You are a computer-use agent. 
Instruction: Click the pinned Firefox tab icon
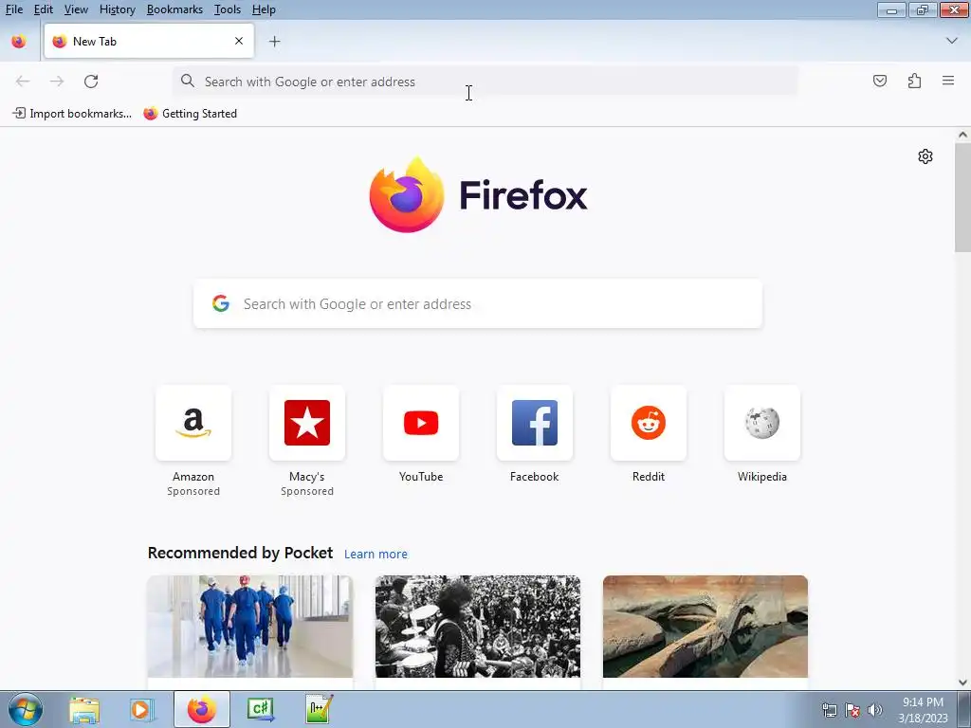19,42
